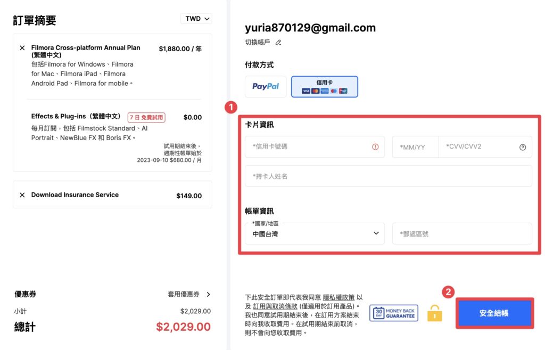
Task: Click the 切換帳戶 switch account text
Action: click(x=258, y=43)
